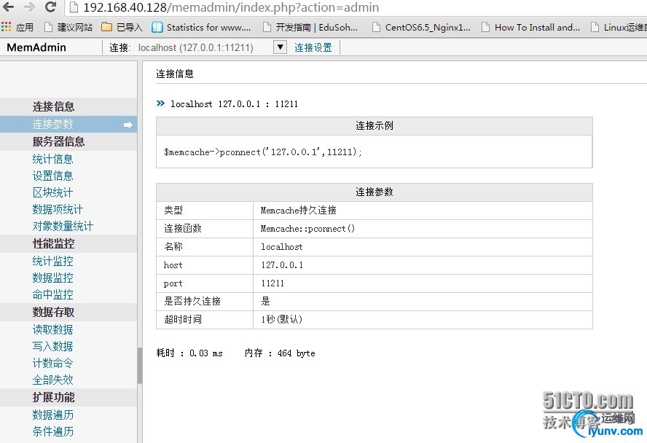This screenshot has height=443, width=647.
Task: Click the 耗时 0.03 ms text
Action: pyautogui.click(x=189, y=353)
